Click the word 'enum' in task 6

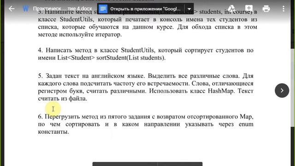pos(246,125)
